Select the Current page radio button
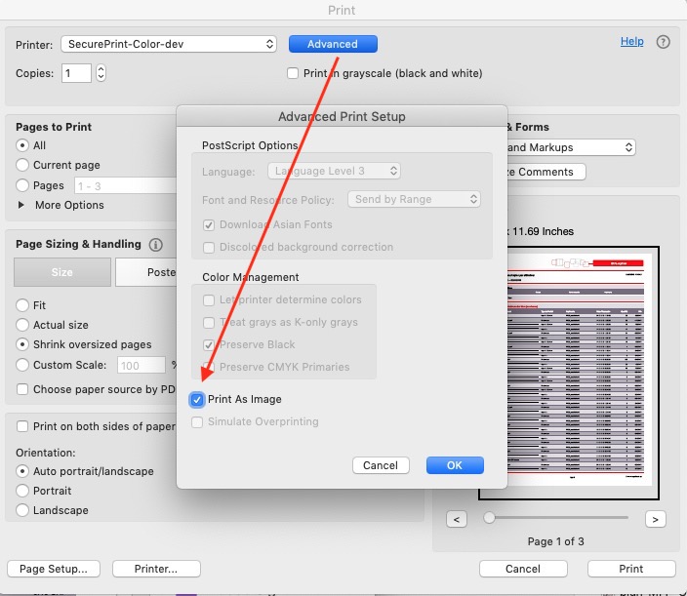 coord(23,165)
